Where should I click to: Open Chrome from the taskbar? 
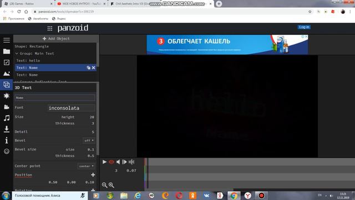[234, 196]
